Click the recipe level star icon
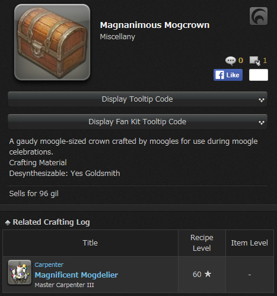The image size is (277, 296). tap(208, 274)
